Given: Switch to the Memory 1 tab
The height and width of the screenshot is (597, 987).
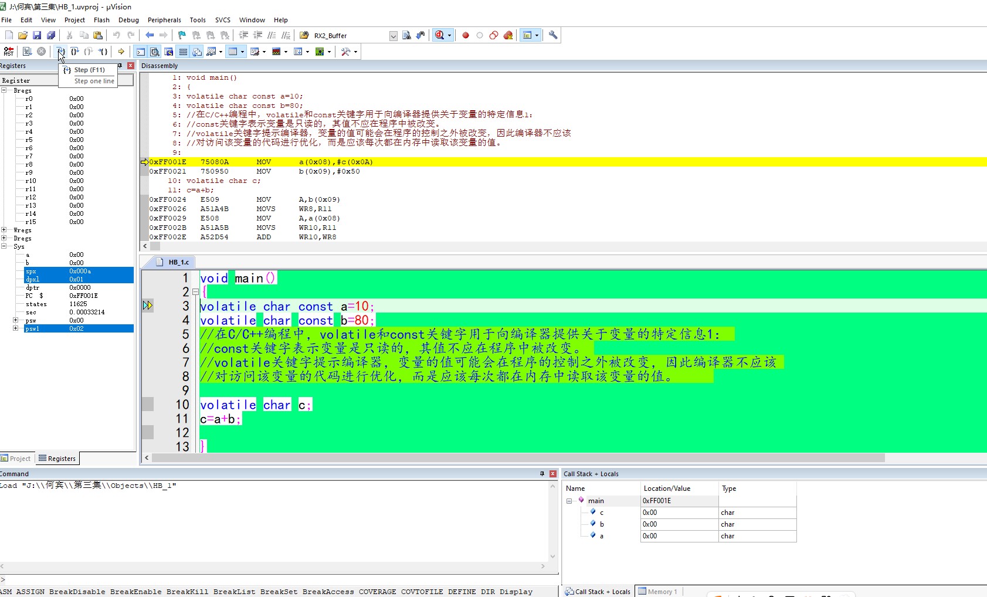Looking at the screenshot, I should click(657, 591).
